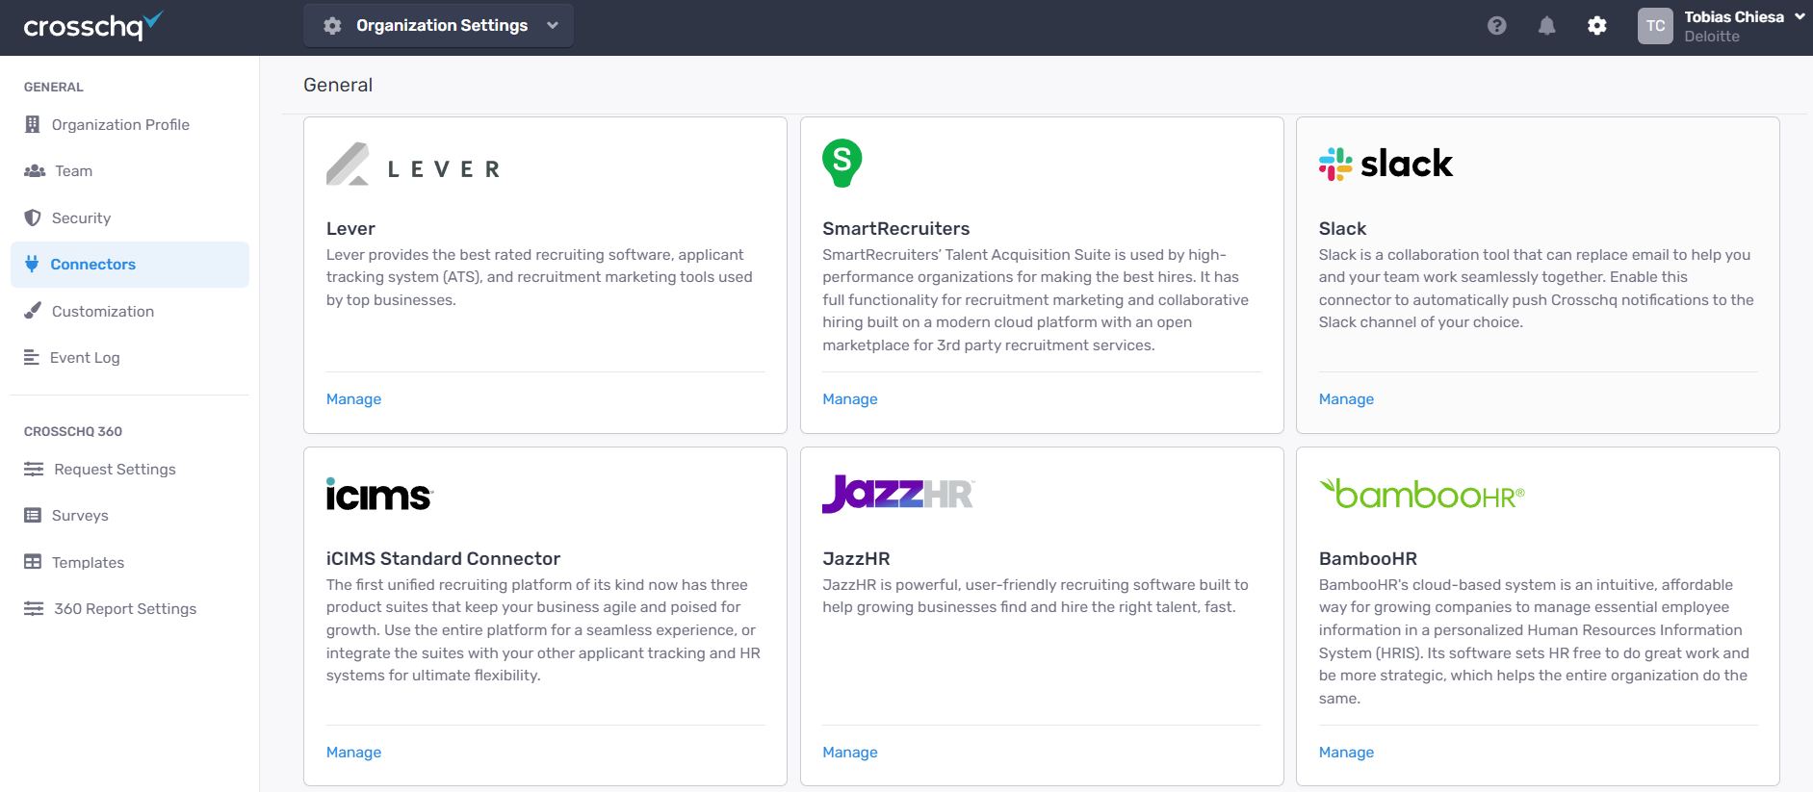Click the Slack logo
This screenshot has height=792, width=1813.
(1386, 164)
